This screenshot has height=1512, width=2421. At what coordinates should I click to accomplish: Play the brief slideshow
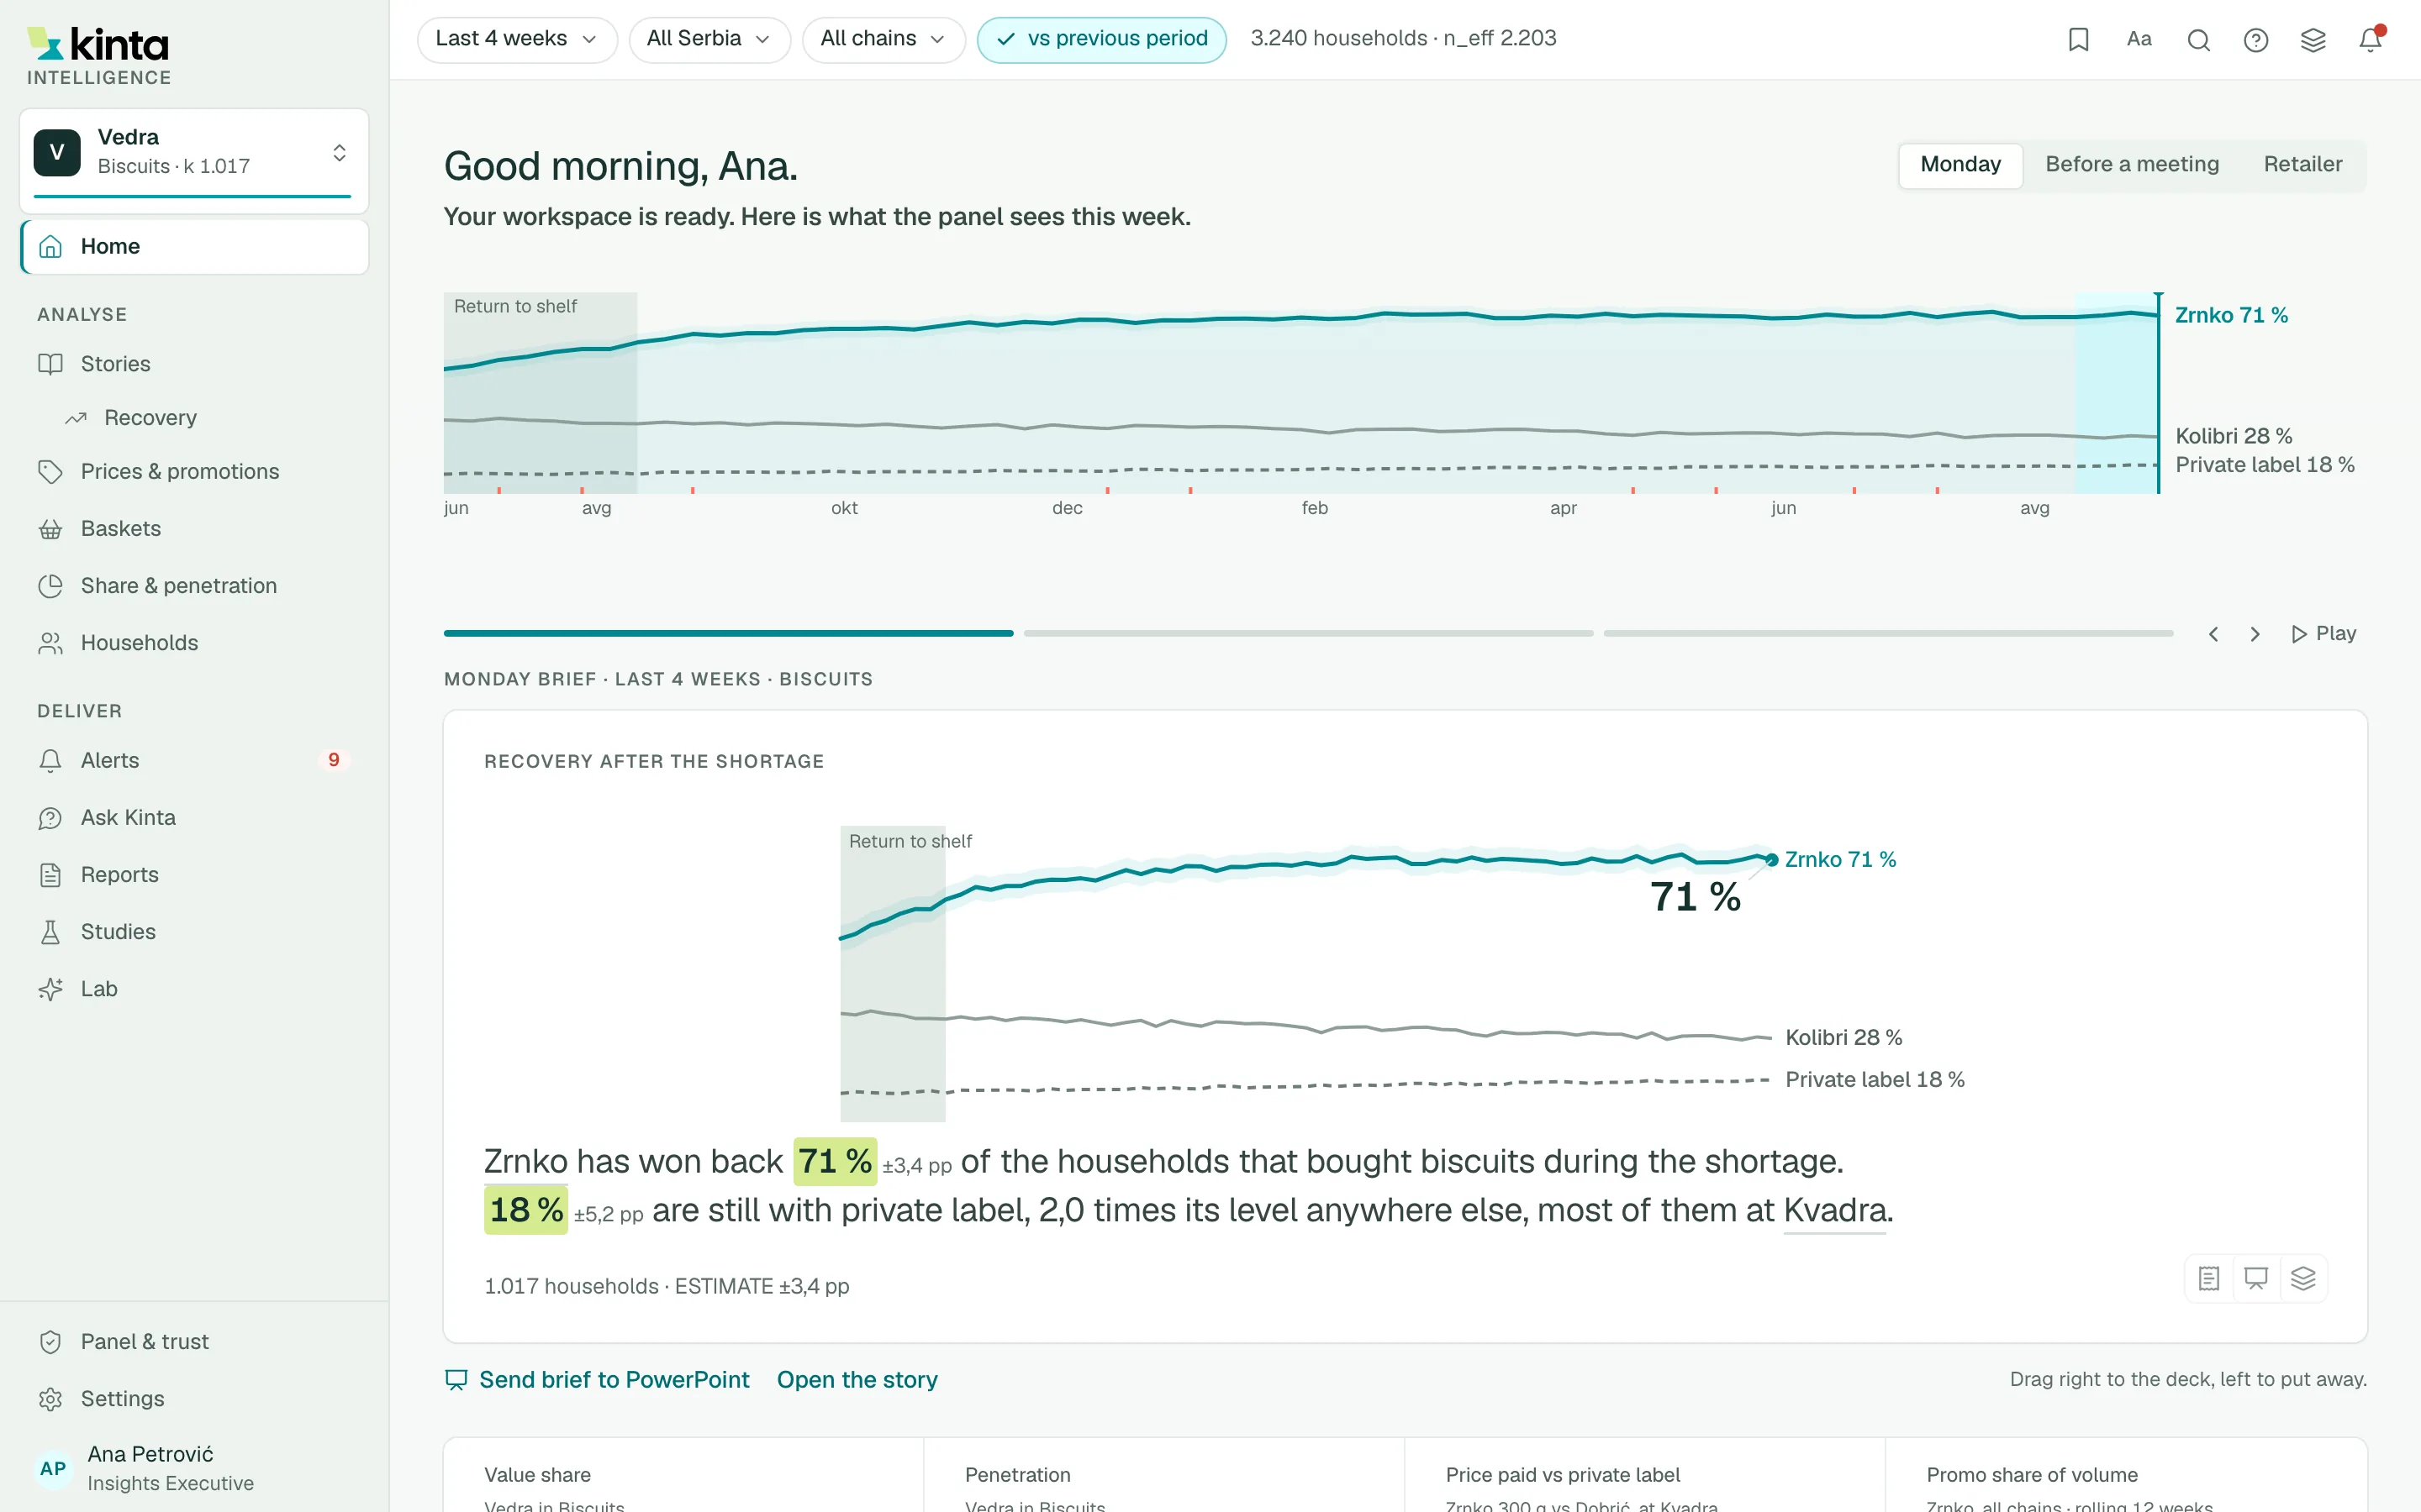[2323, 634]
